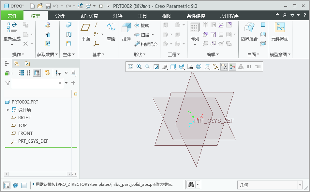Click the datum point icon
Image resolution: width=310 pixels, height=192 pixels.
click(96, 34)
